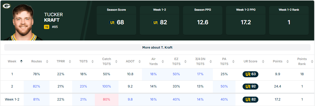Sort by the UR Score column header
This screenshot has height=106, width=315.
(250, 61)
